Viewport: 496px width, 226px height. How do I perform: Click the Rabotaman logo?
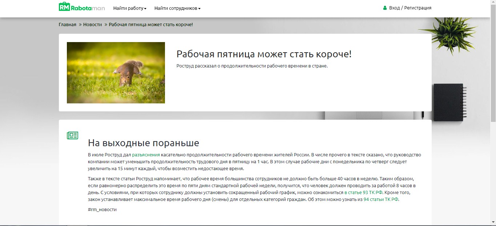pyautogui.click(x=81, y=7)
